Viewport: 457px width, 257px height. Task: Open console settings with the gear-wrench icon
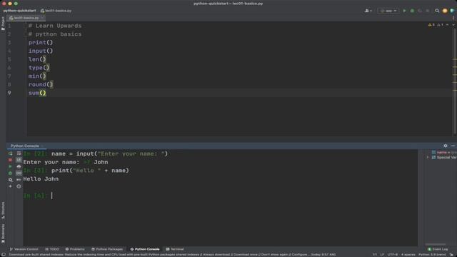tap(10, 180)
